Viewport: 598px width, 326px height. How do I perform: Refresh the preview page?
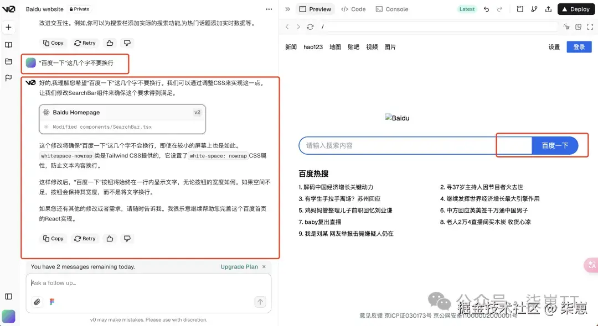[x=310, y=27]
